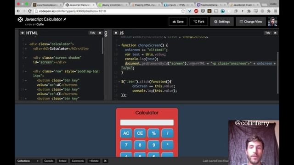This screenshot has width=294, height=165.
Task: Open the Console panel
Action: coord(49,161)
